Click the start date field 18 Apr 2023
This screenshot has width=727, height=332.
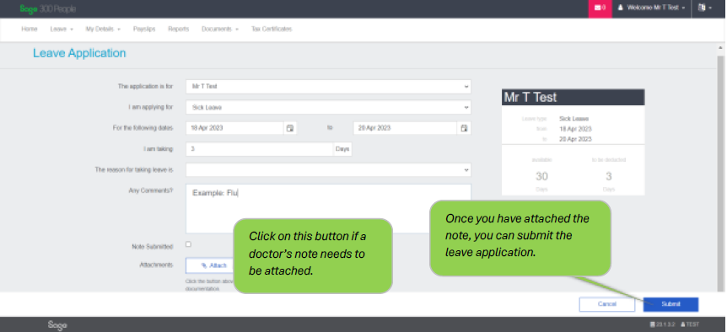click(x=234, y=128)
